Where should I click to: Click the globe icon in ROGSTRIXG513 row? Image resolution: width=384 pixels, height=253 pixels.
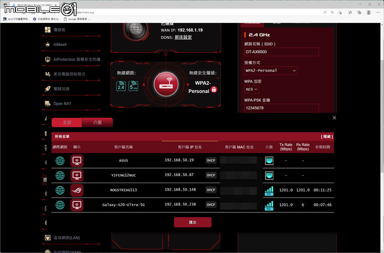coord(60,190)
